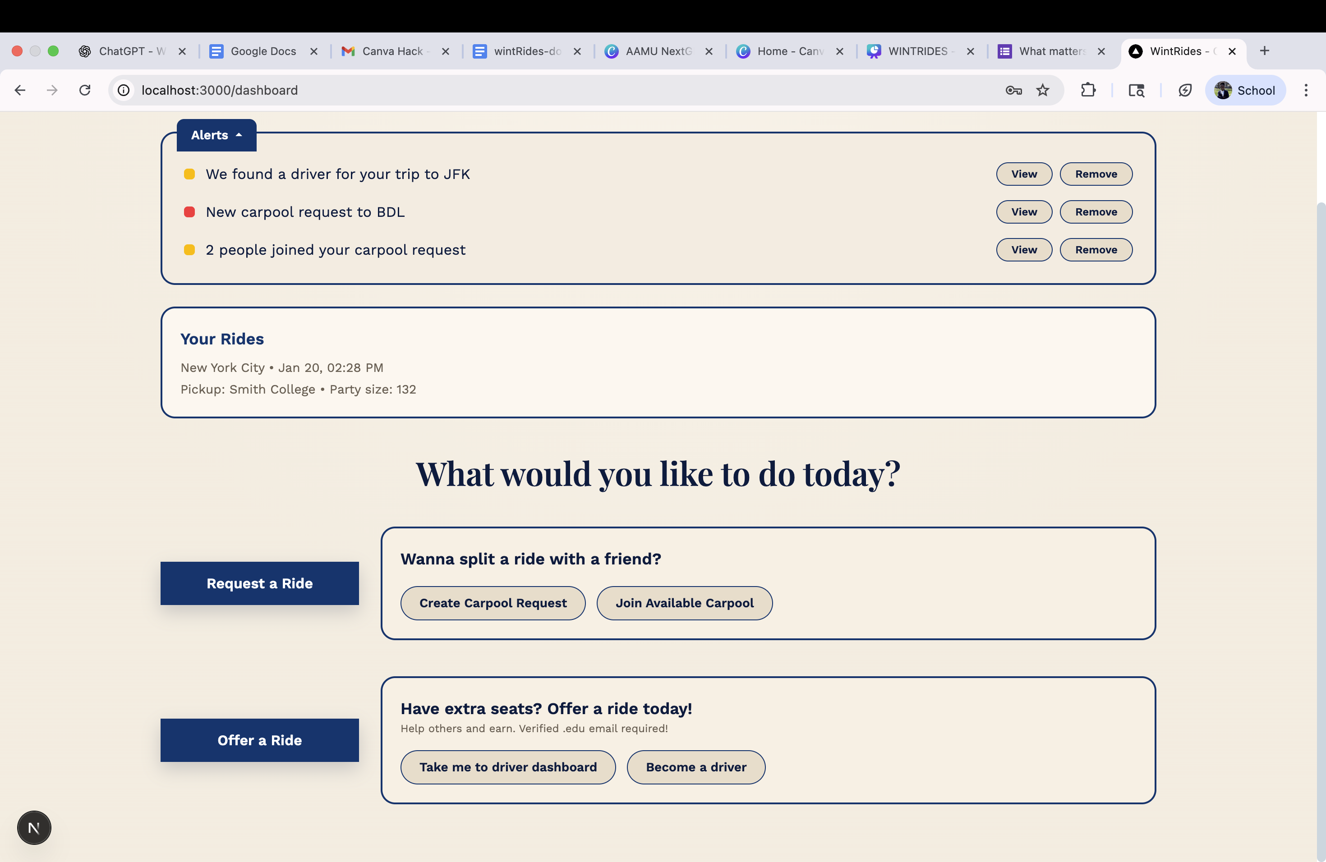
Task: Open a new browser tab
Action: (x=1264, y=50)
